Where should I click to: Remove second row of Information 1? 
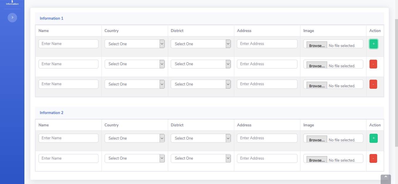point(373,64)
